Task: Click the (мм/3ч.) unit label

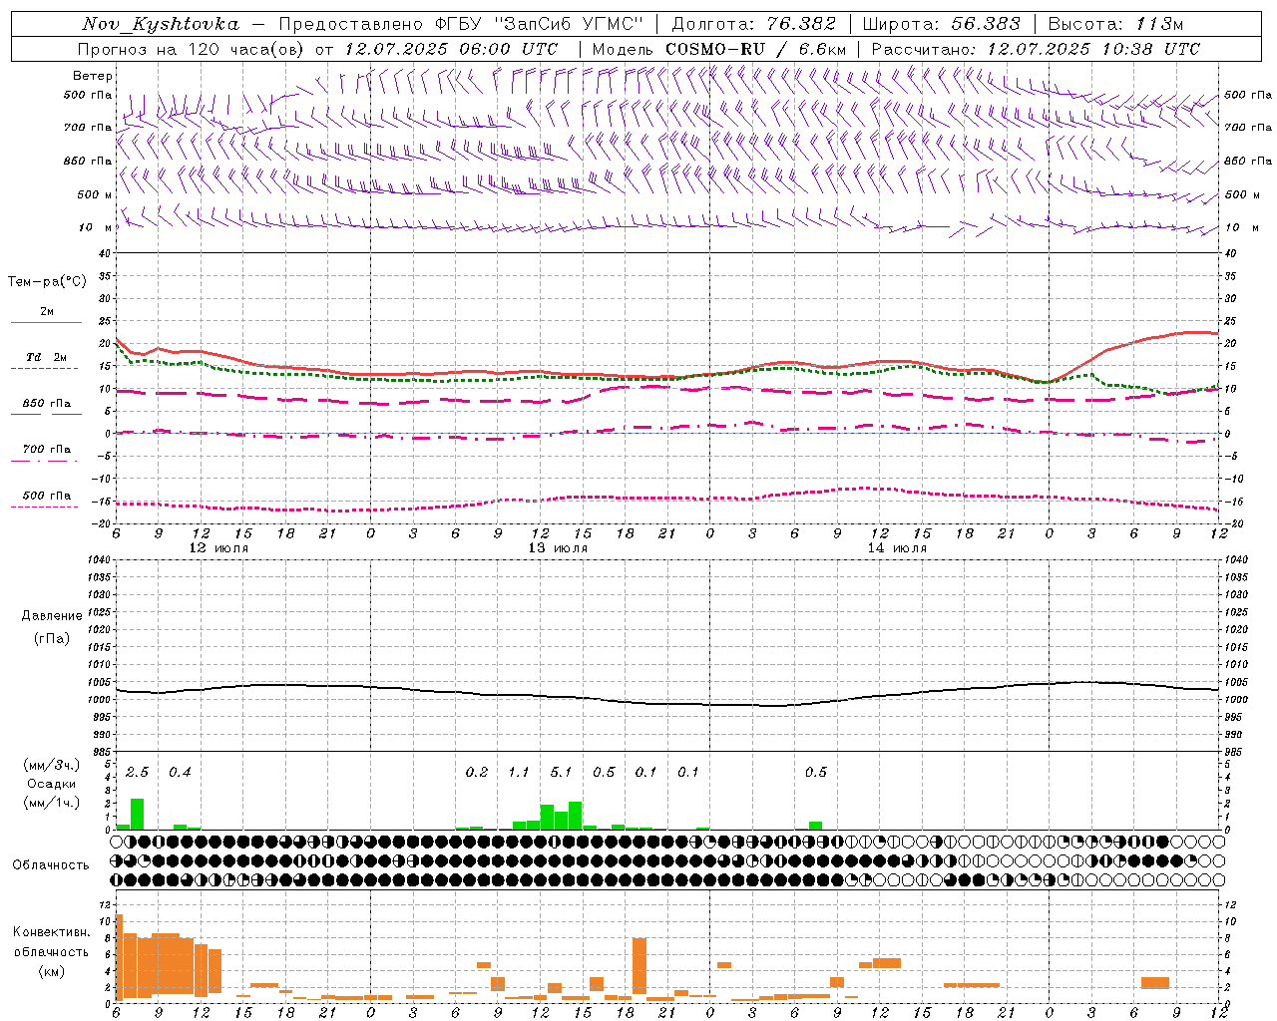Action: (x=51, y=764)
